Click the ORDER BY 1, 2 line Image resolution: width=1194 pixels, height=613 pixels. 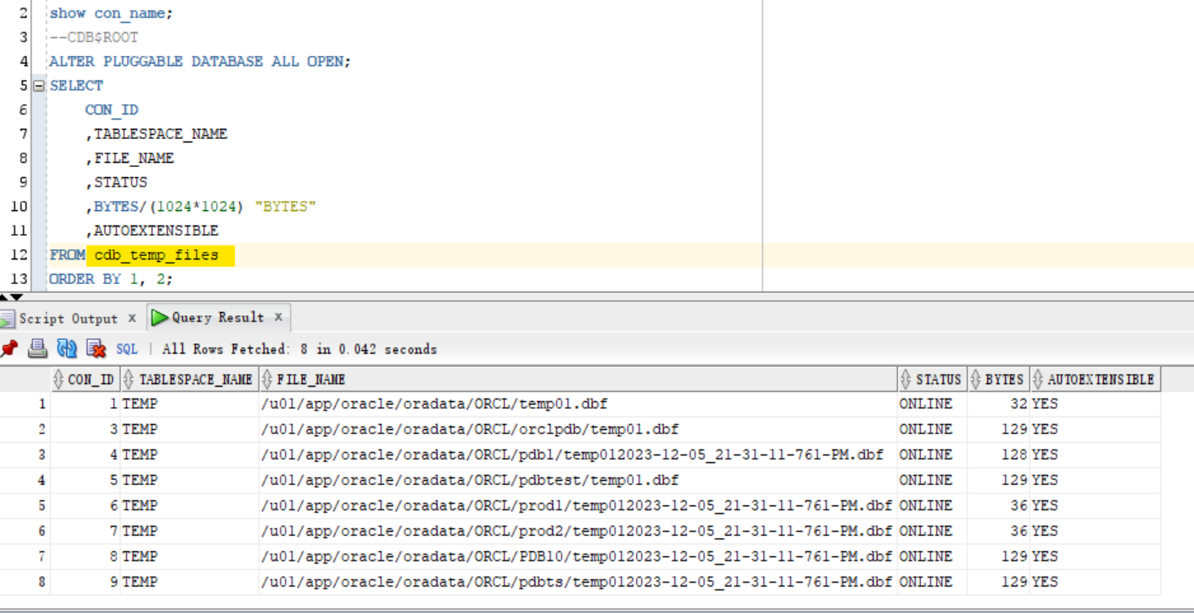point(111,279)
